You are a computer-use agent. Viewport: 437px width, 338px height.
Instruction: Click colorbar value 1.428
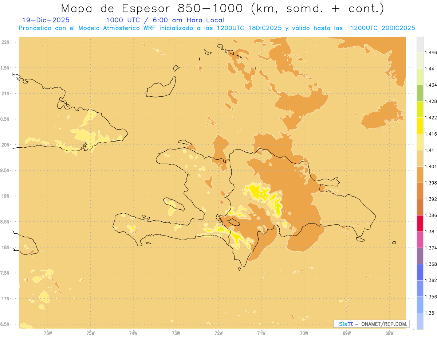click(x=431, y=101)
